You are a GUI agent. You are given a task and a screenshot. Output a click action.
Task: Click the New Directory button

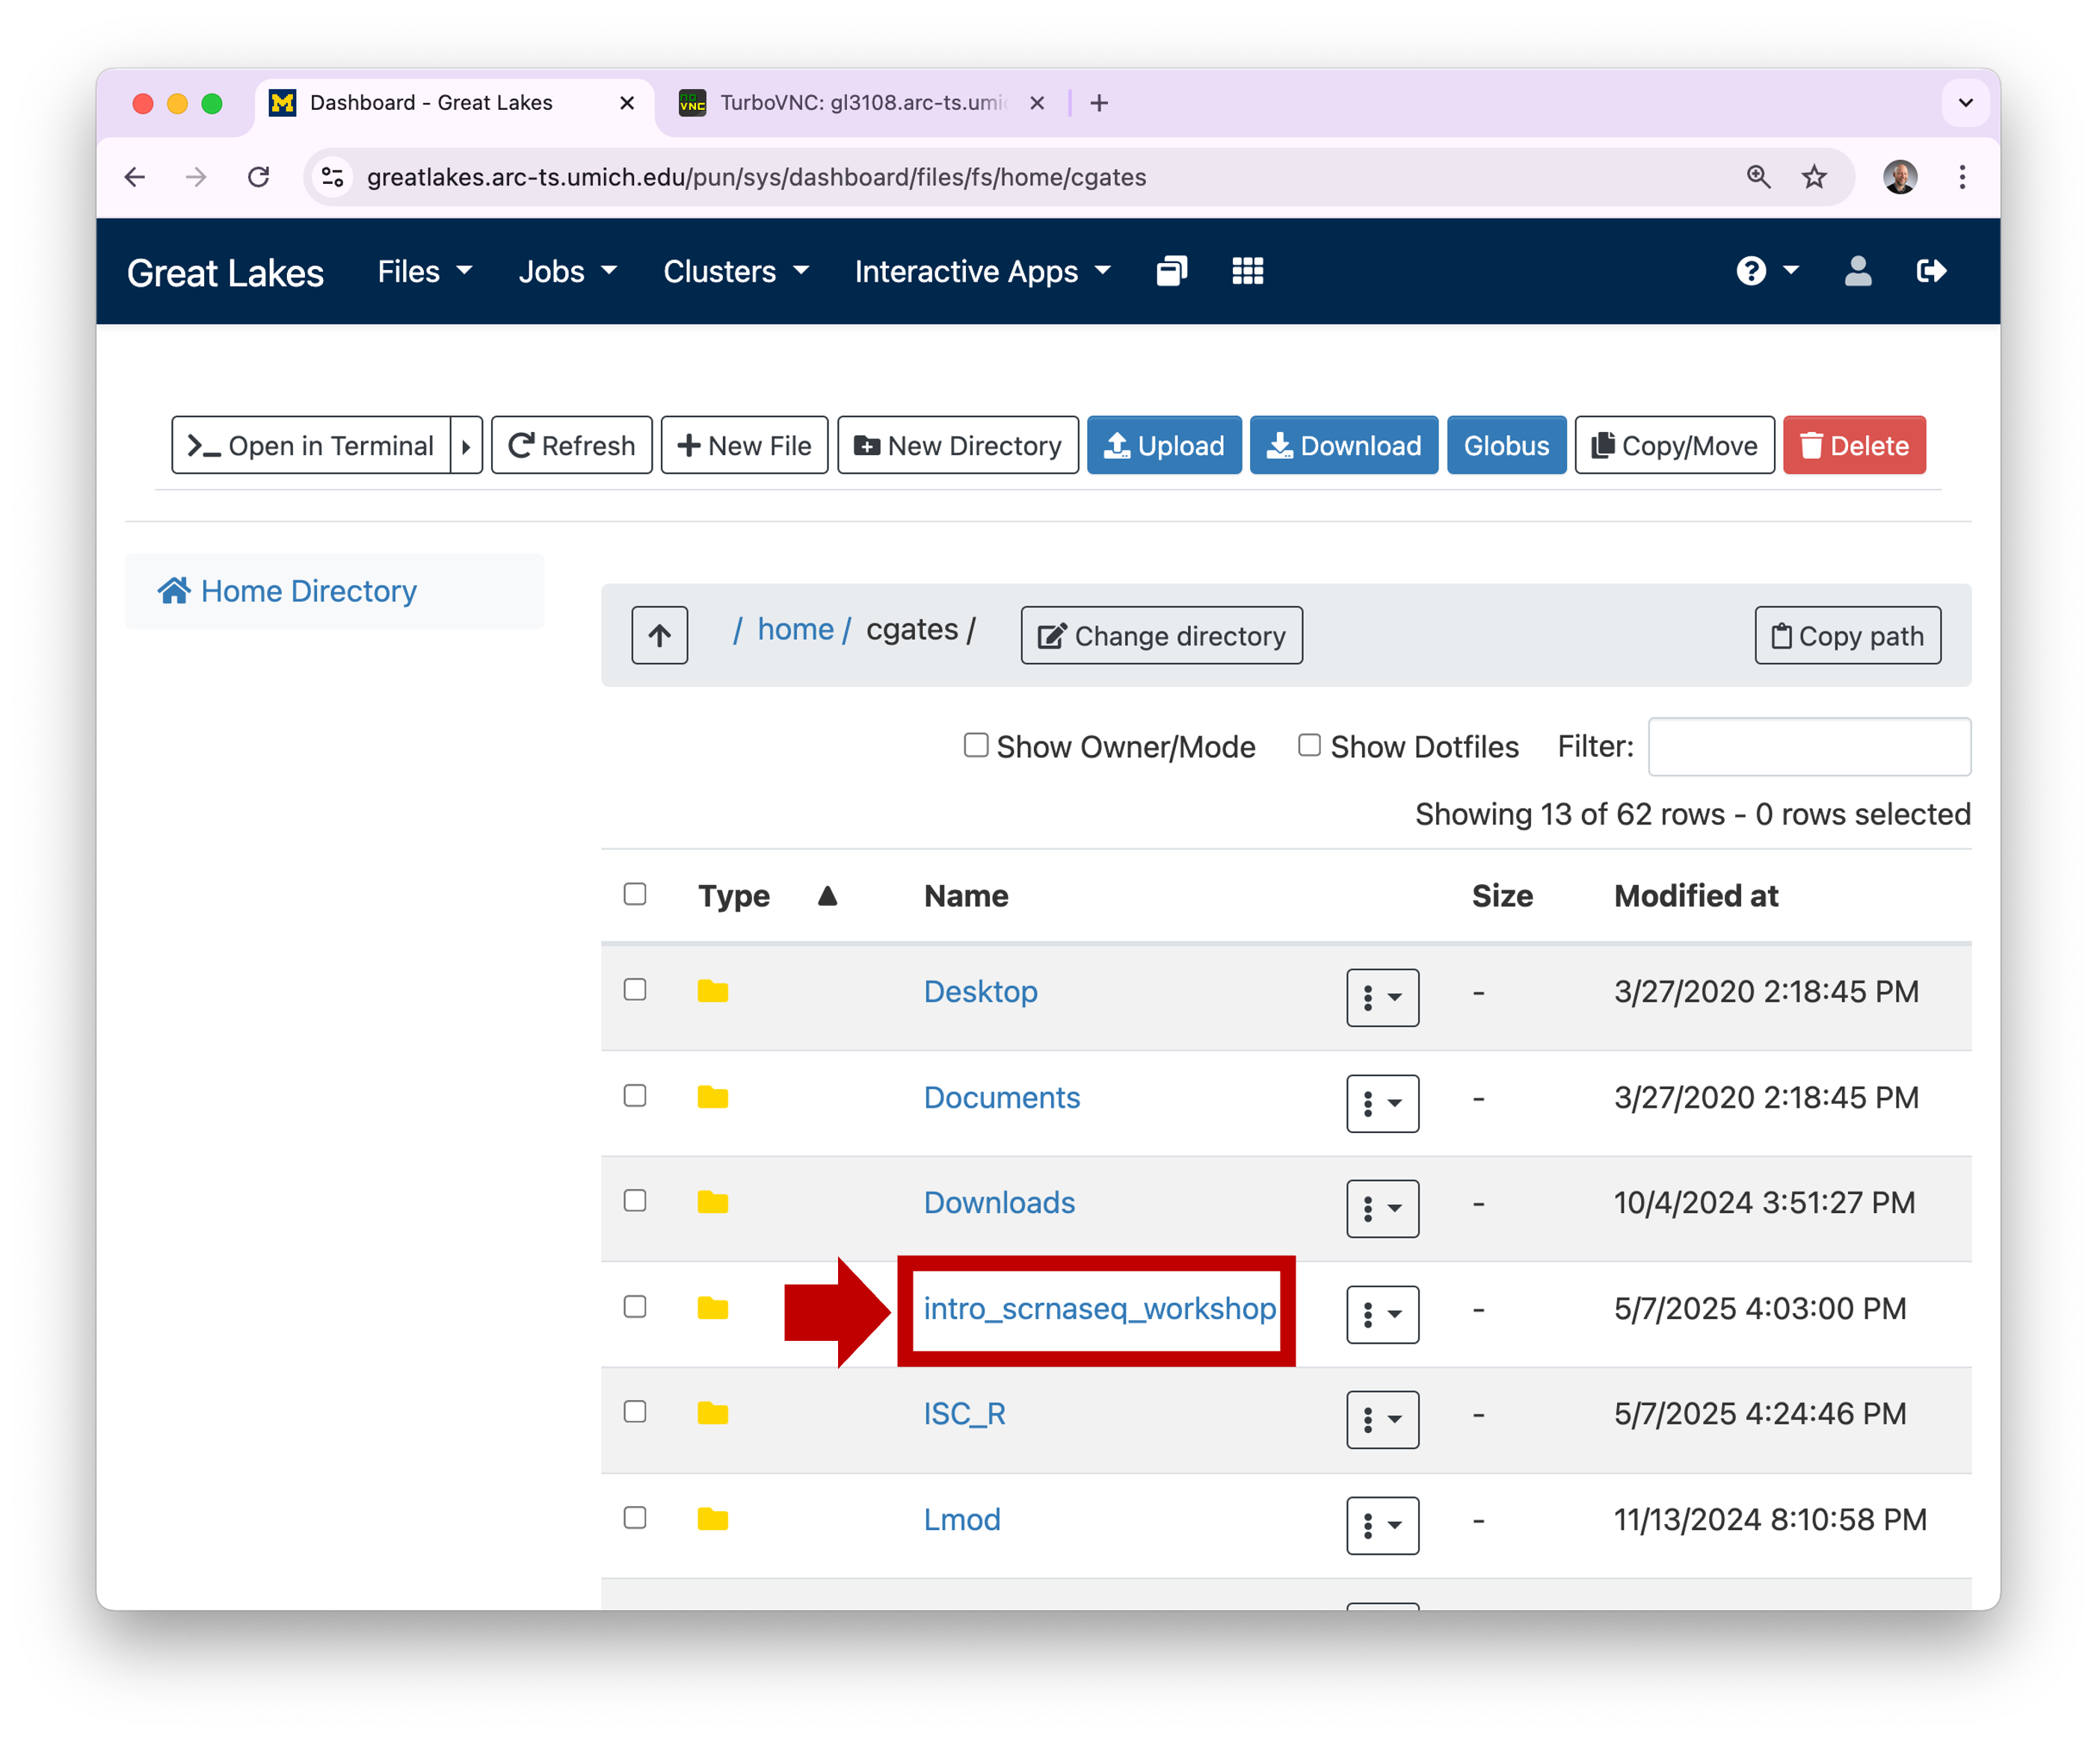tap(957, 446)
